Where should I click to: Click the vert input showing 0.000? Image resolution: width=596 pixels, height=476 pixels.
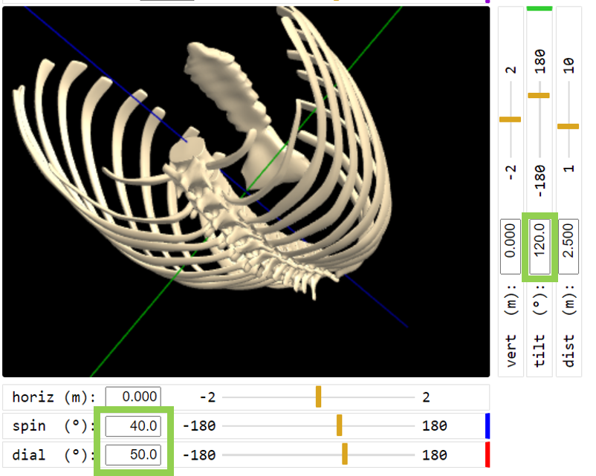(511, 247)
